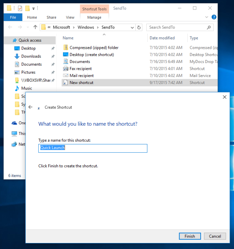Click the Up one level arrow
The width and height of the screenshot is (234, 249).
click(x=35, y=27)
